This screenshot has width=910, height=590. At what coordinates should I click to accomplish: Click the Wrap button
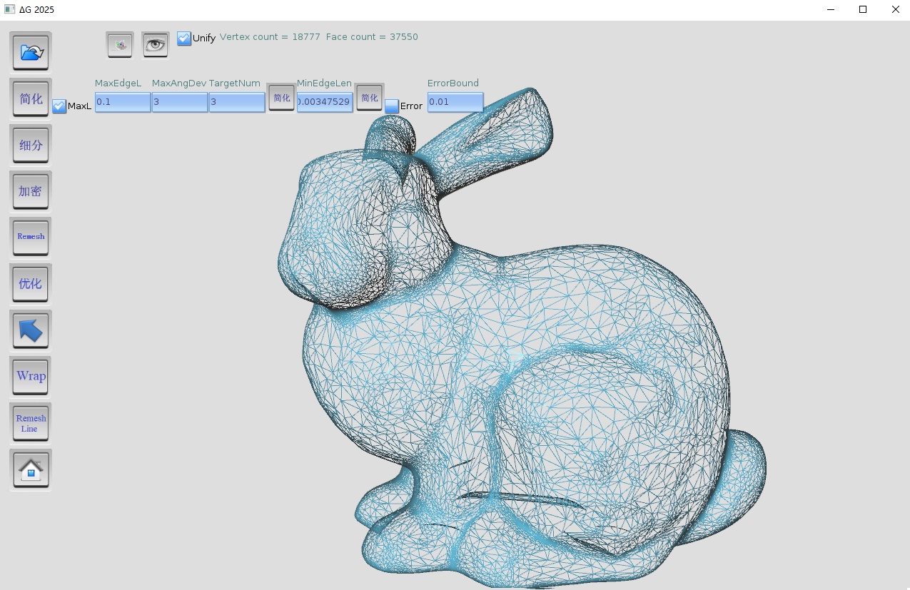(31, 376)
